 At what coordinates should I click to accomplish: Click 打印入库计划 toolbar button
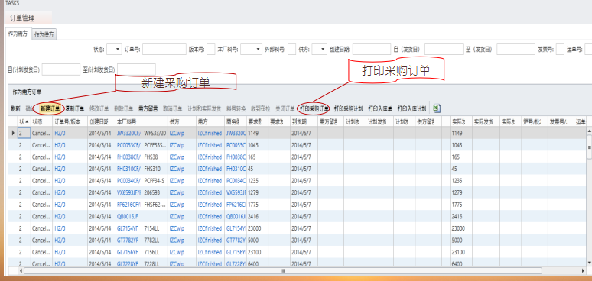[x=411, y=109]
